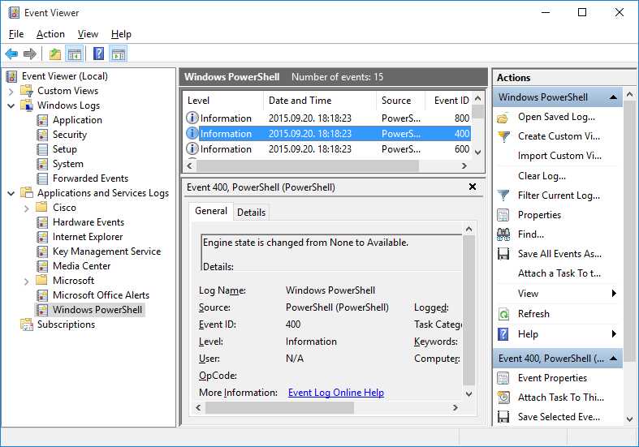Toggle Show/Hide Action Pane toolbar icon
The width and height of the screenshot is (639, 447).
(x=119, y=54)
